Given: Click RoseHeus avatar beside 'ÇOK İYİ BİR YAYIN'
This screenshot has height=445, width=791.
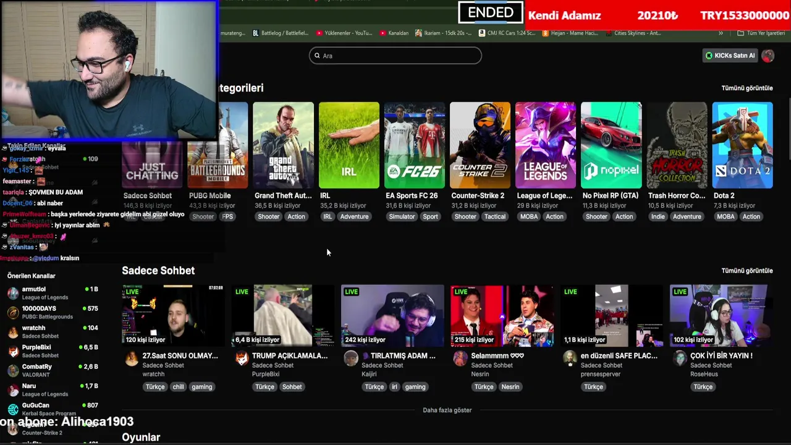Looking at the screenshot, I should click(680, 358).
